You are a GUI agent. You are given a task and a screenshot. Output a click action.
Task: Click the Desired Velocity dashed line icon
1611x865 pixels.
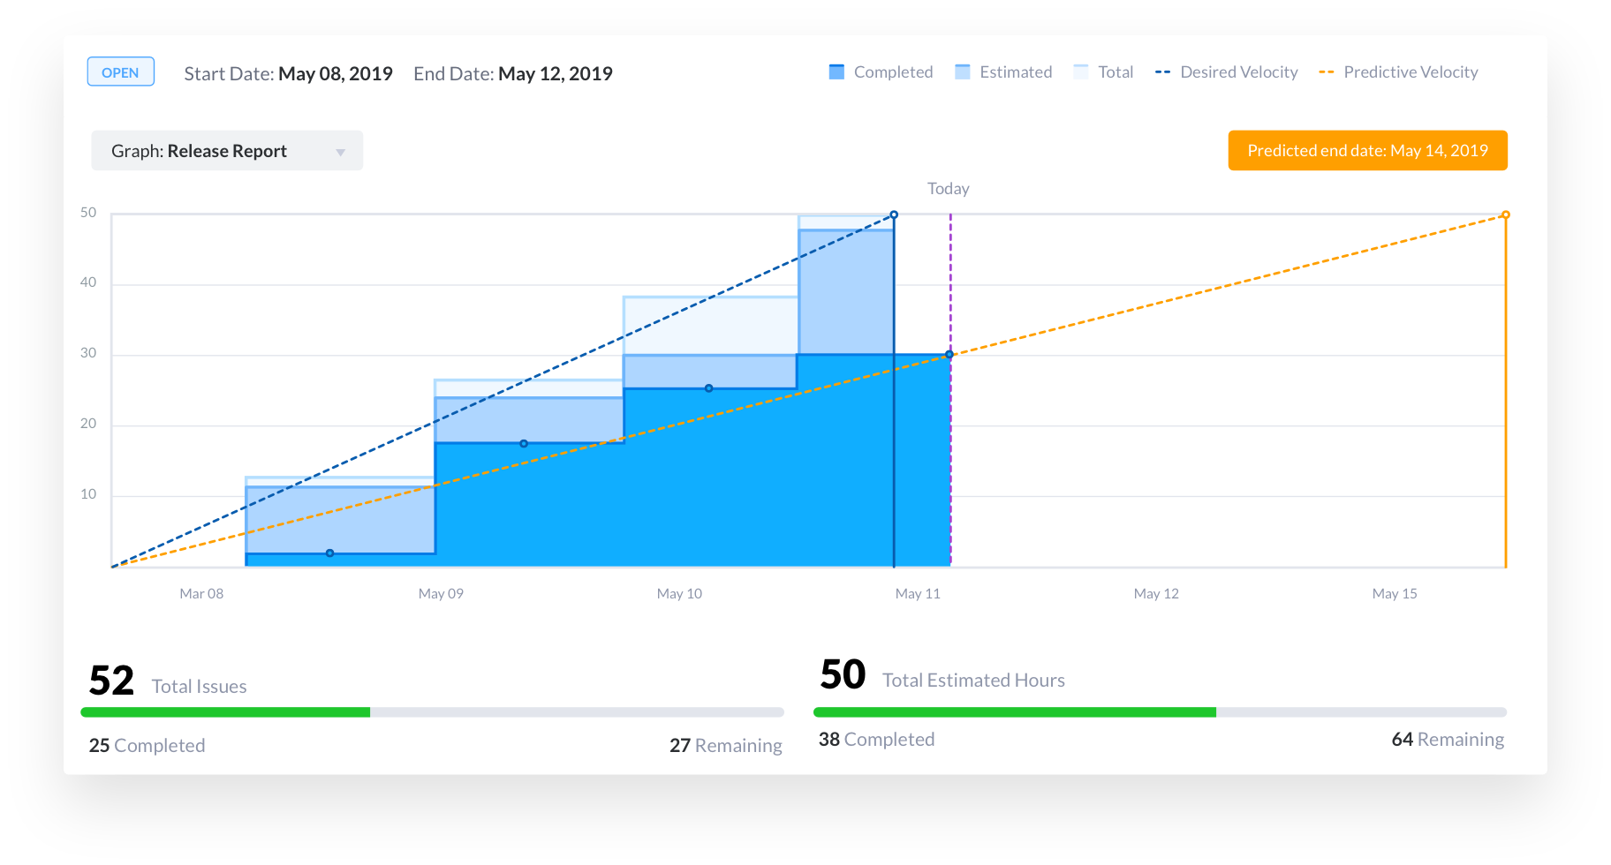click(x=1162, y=72)
